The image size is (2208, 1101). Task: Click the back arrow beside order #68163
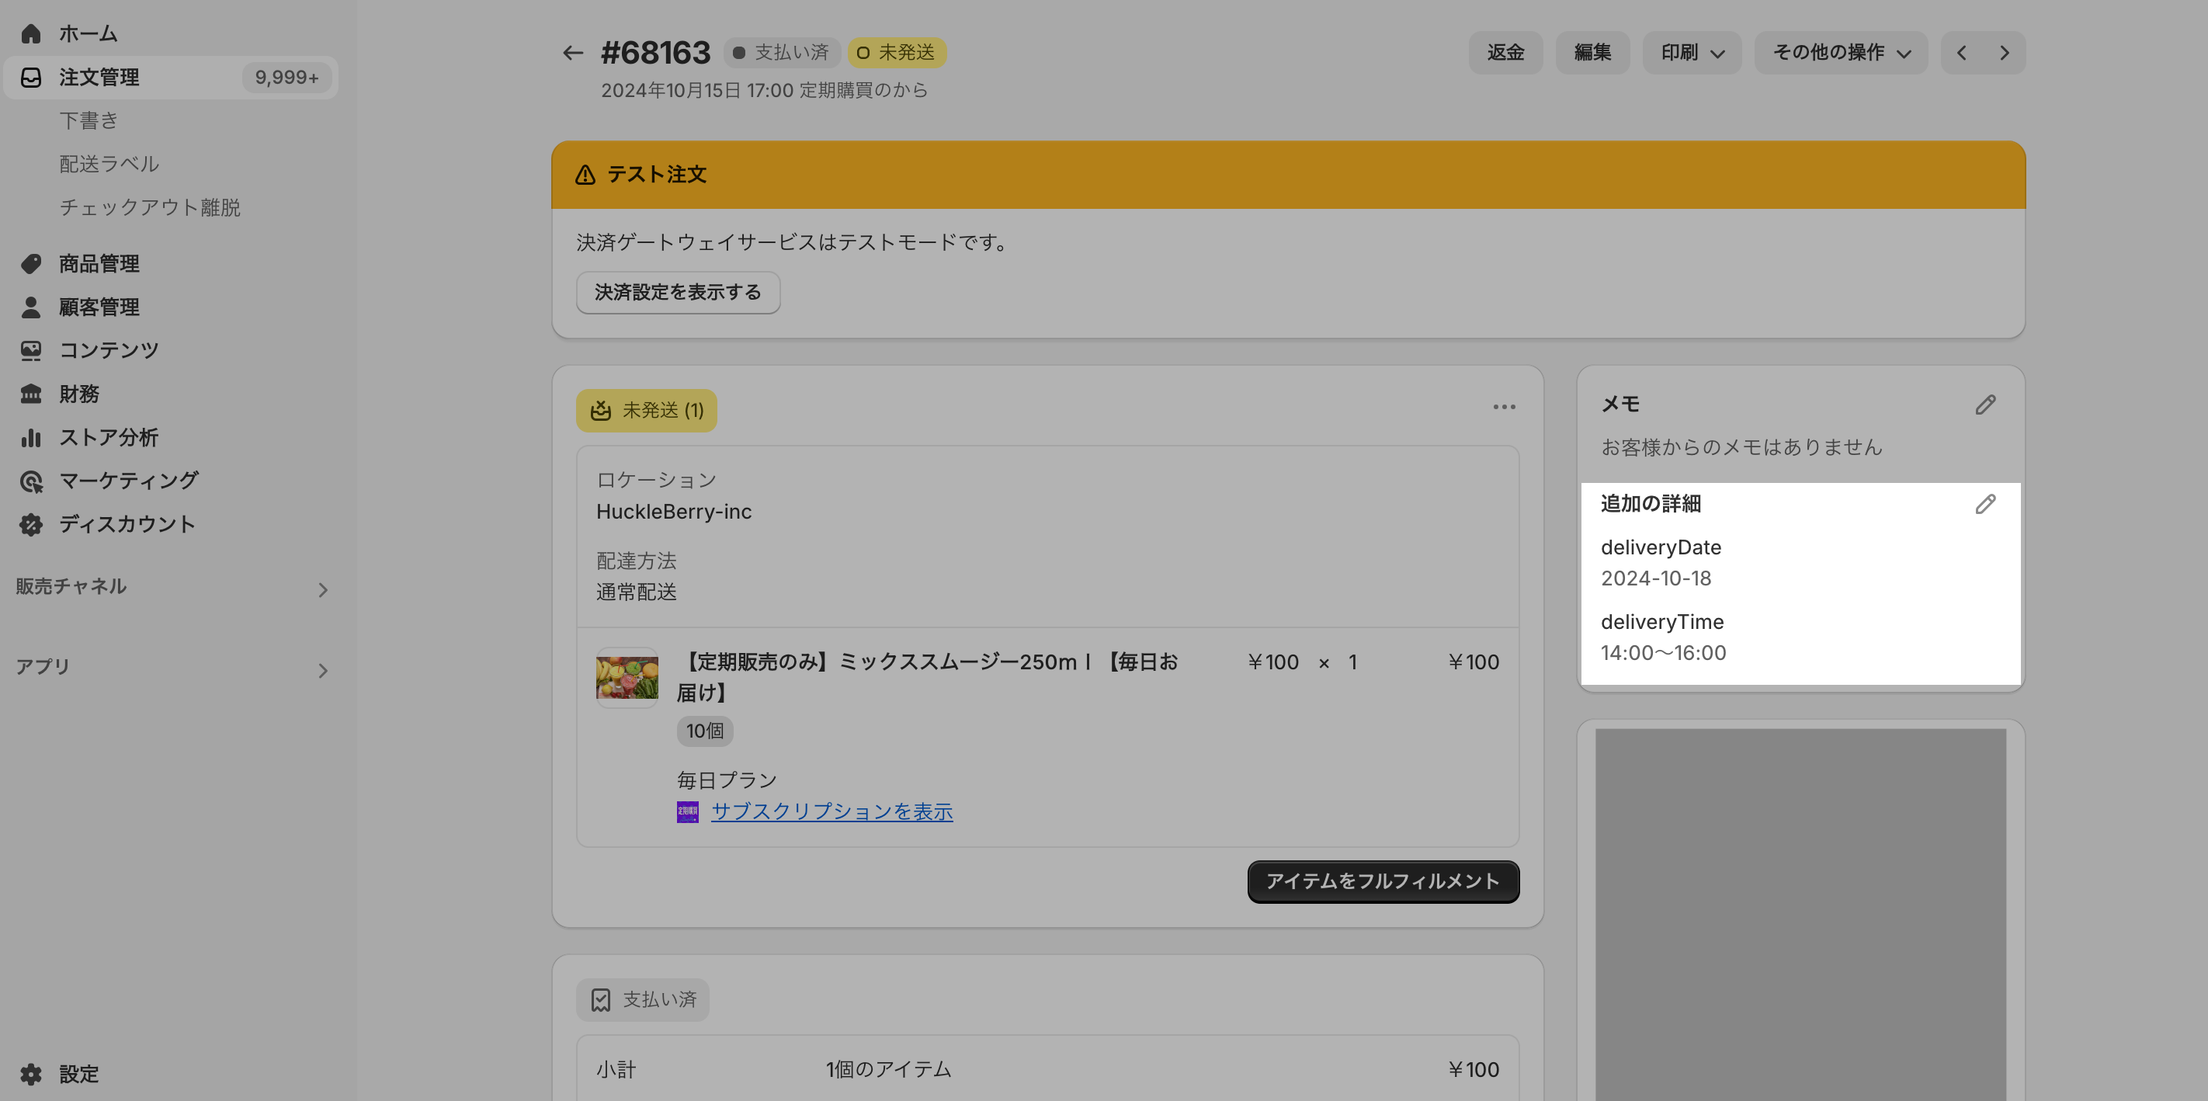point(572,53)
